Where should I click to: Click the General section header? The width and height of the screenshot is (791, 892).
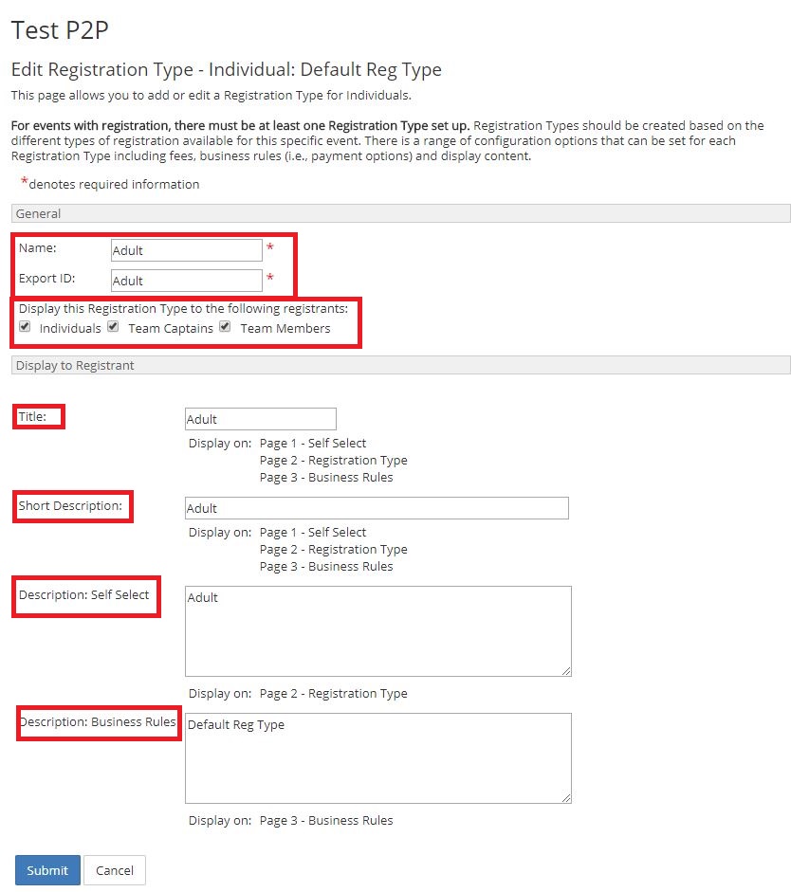(400, 213)
